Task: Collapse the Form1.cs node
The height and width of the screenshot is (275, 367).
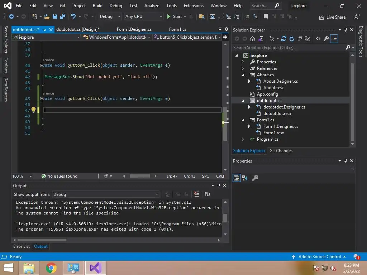Action: (243, 120)
